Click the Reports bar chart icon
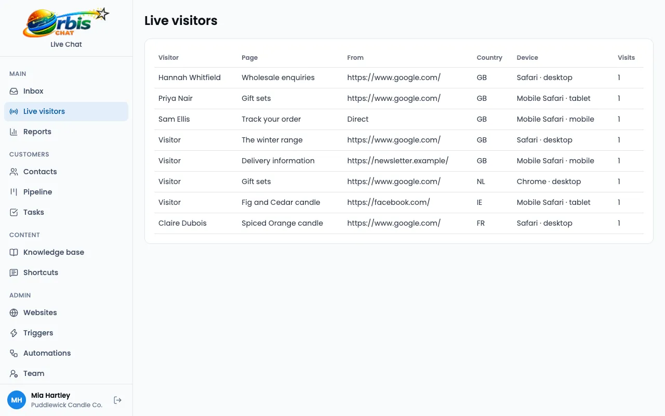 pyautogui.click(x=14, y=132)
